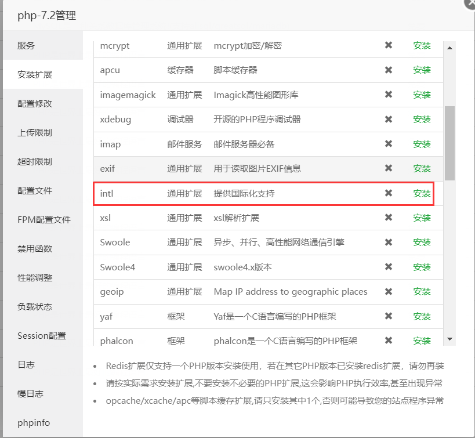The height and width of the screenshot is (438, 475).
Task: Click the X status icon in xsl row
Action: 389,218
